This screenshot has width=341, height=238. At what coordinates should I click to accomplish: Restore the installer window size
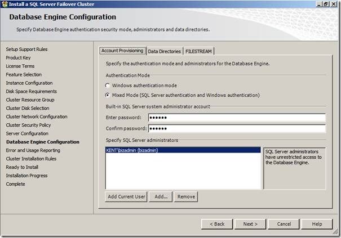(326, 4)
